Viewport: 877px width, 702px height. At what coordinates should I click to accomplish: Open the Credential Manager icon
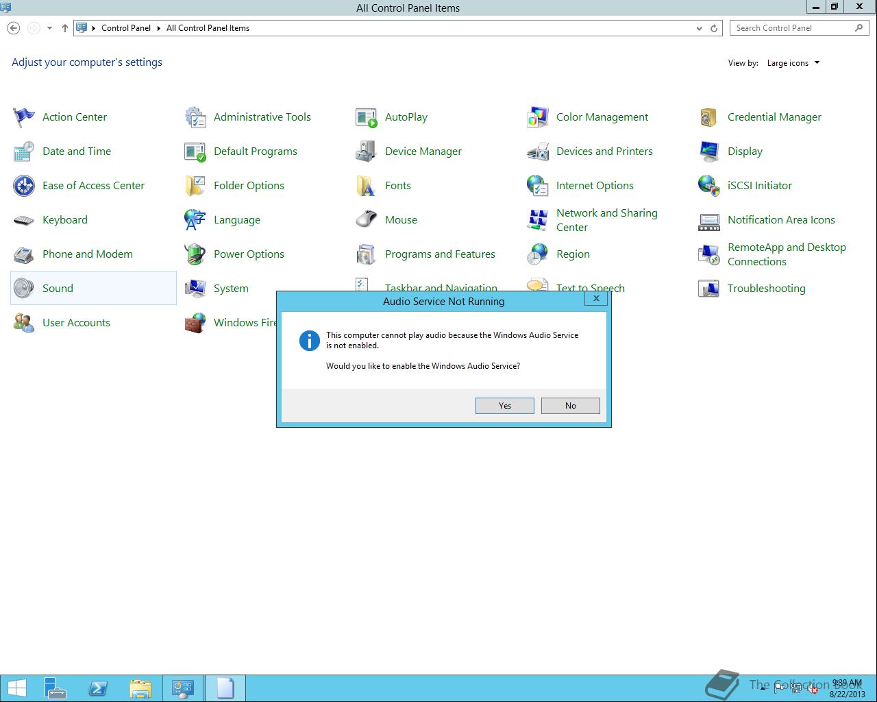point(709,117)
